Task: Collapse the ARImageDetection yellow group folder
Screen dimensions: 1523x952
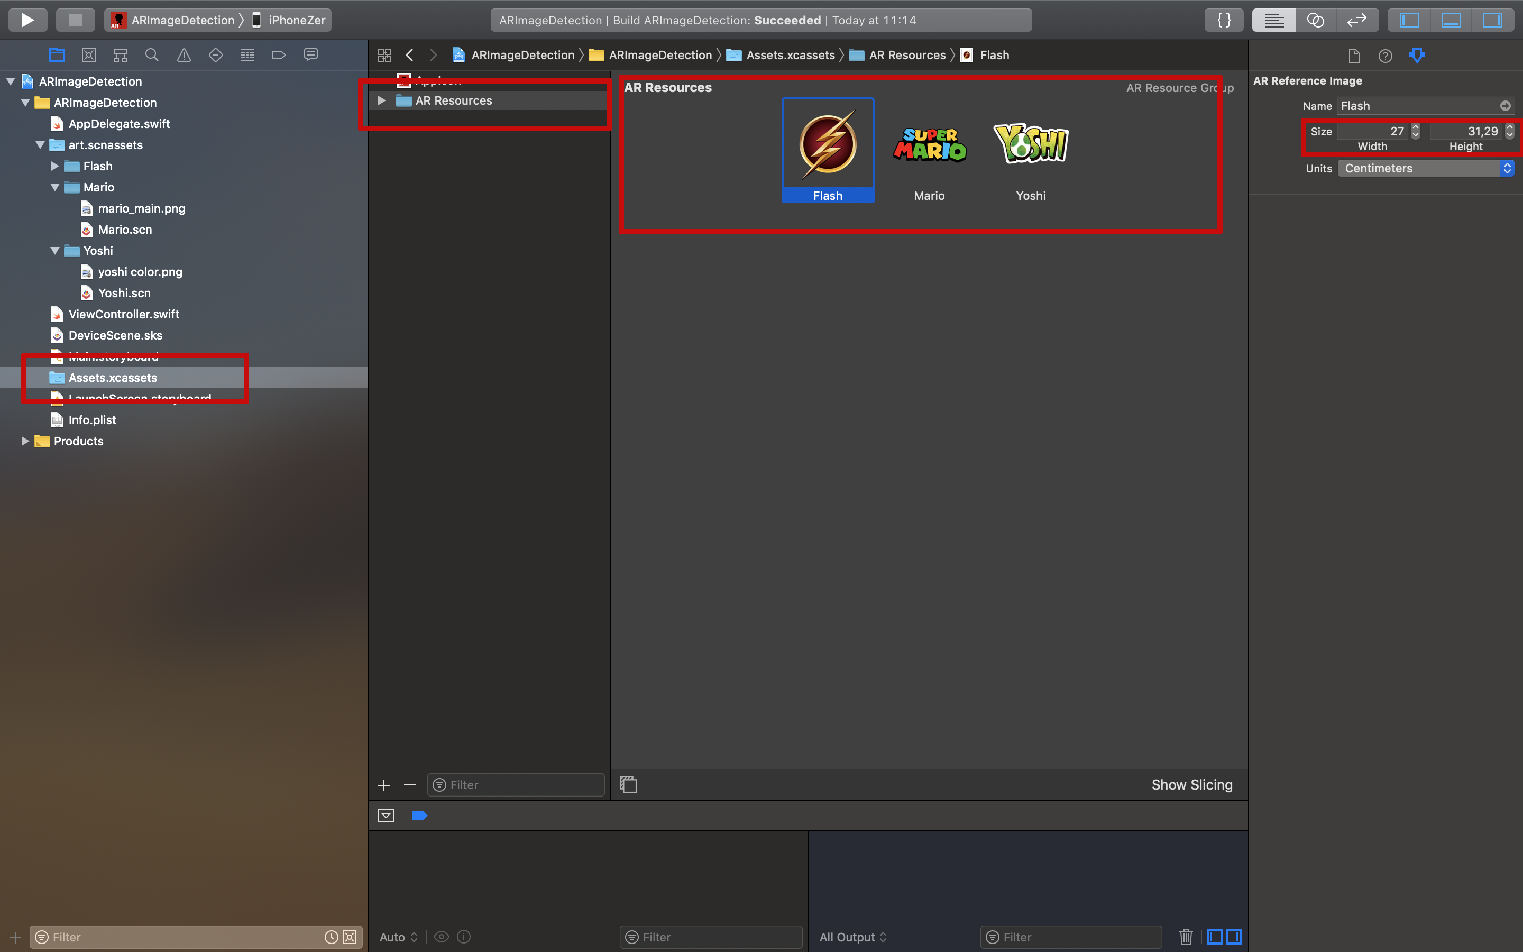Action: [x=26, y=103]
